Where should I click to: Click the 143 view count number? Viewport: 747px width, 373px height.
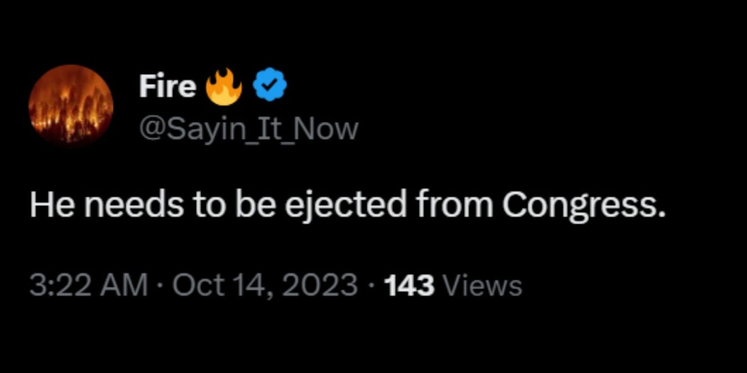[x=409, y=285]
